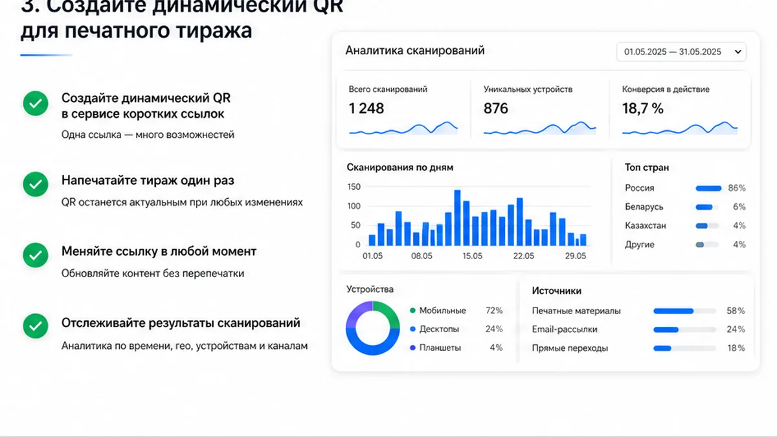
Task: Click the "Конверсия в действие" sparkline chart
Action: [x=680, y=128]
